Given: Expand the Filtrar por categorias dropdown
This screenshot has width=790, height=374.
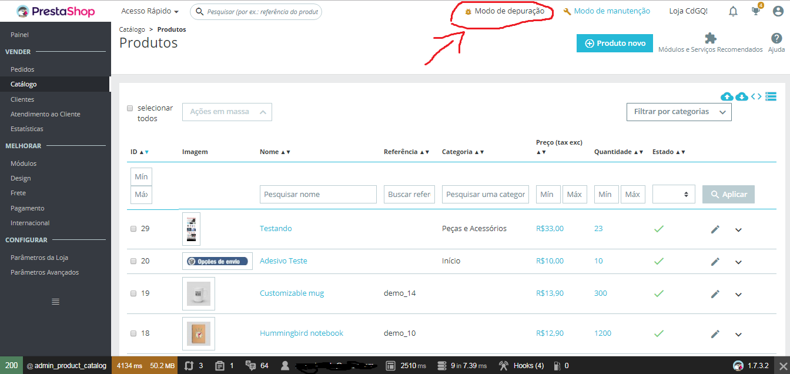Looking at the screenshot, I should point(679,112).
